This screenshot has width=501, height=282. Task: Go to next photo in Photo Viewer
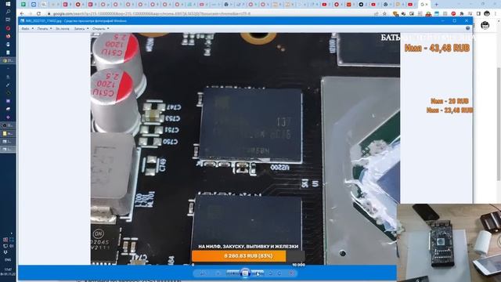click(x=258, y=273)
